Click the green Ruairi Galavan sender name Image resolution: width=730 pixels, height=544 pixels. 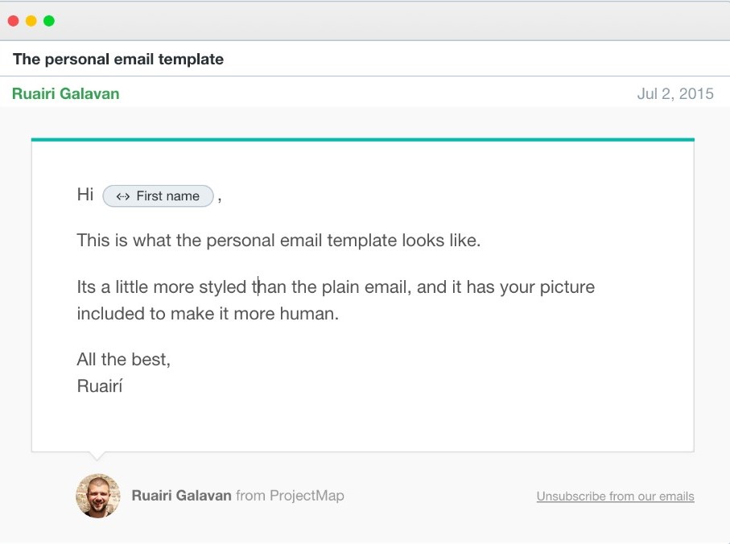click(x=66, y=93)
